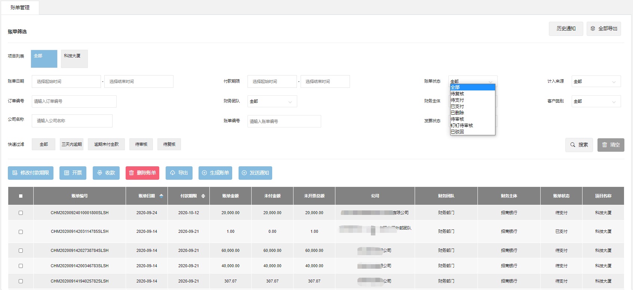Viewport: 633px width, 290px height.
Task: Click the edit icon on 修改付款期限
Action: (15, 173)
